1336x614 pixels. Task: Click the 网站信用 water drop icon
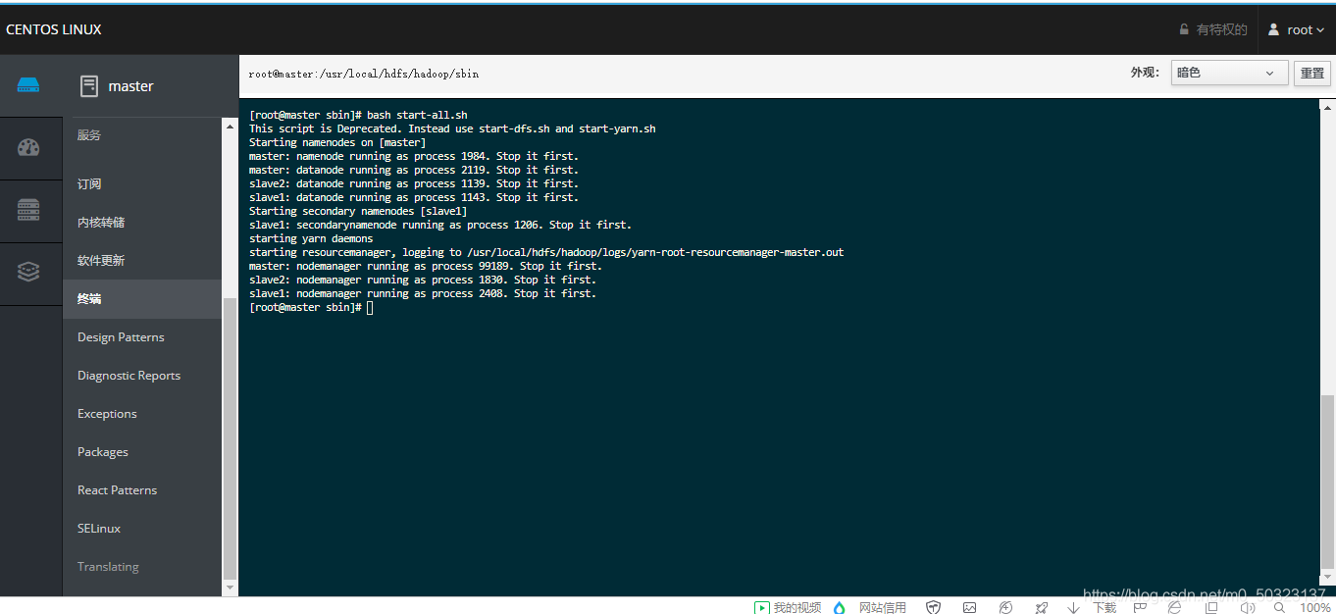point(839,607)
